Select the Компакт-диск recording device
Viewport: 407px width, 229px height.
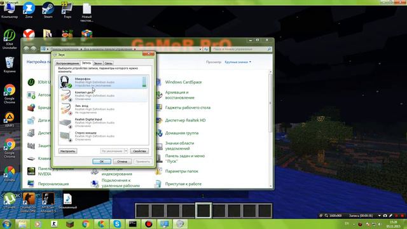(103, 95)
